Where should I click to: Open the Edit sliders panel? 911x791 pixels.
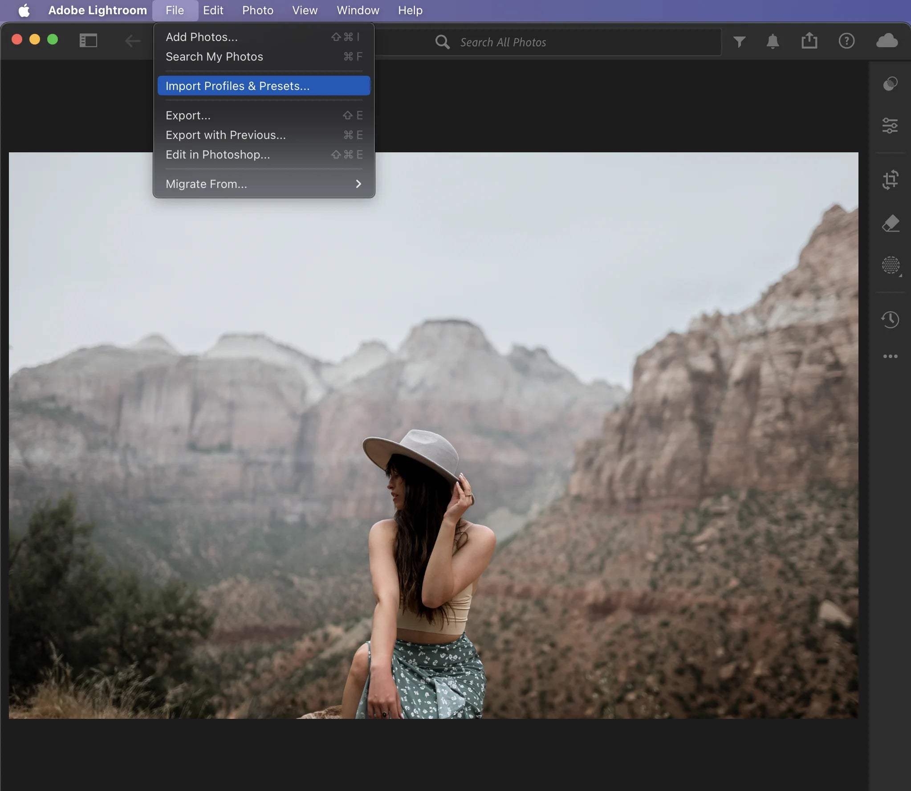(x=890, y=126)
